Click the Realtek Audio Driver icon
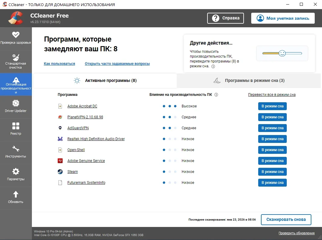This screenshot has width=322, height=240. tap(60, 139)
